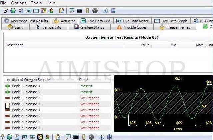Image resolution: width=213 pixels, height=140 pixels.
Task: Click the battery icon in the upper toolbar
Action: pyautogui.click(x=87, y=11)
